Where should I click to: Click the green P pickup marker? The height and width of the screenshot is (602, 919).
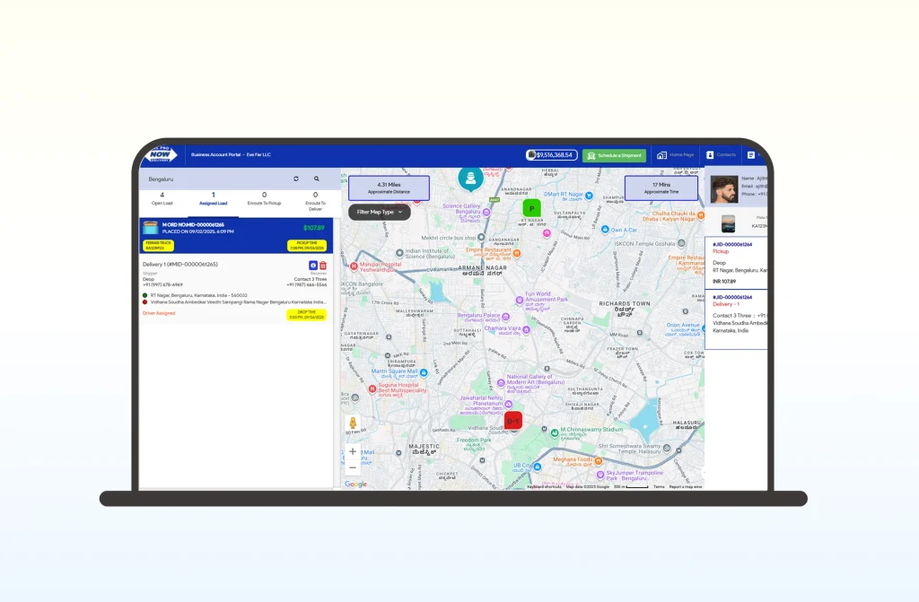coord(531,208)
